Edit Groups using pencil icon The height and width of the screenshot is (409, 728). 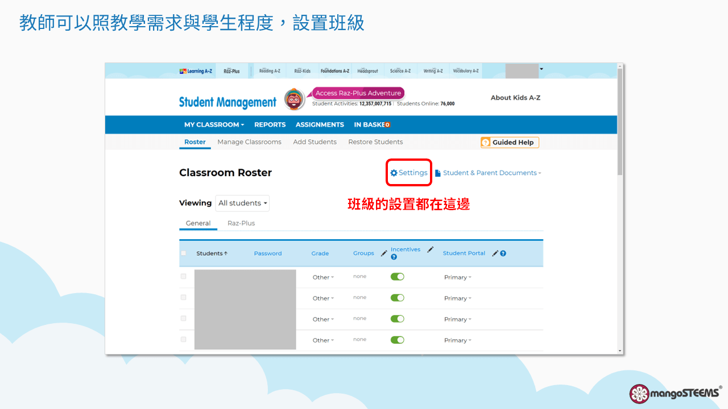click(x=384, y=253)
